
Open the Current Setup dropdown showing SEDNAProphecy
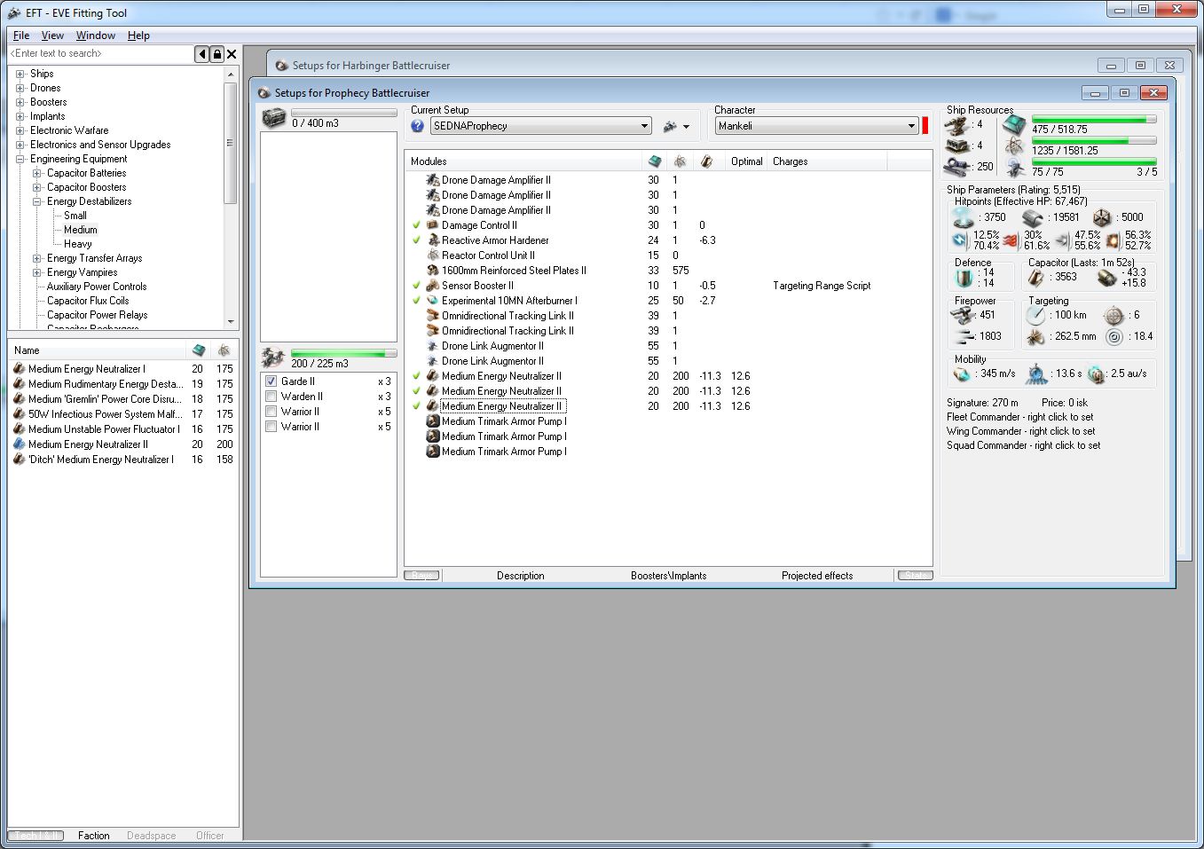point(541,126)
